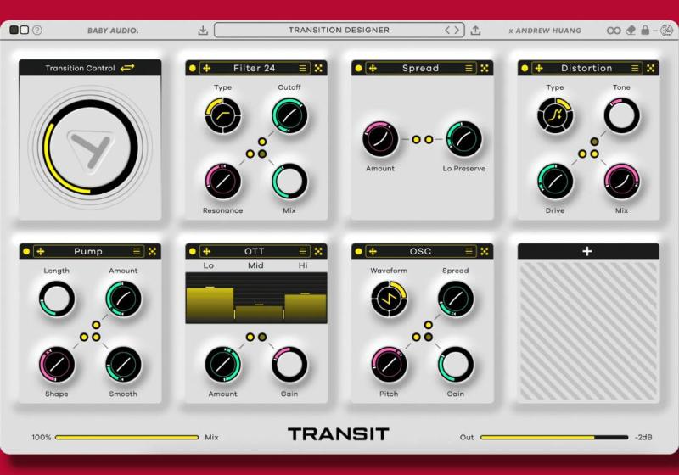Toggle the Spread module power dot
The width and height of the screenshot is (679, 475).
click(358, 69)
